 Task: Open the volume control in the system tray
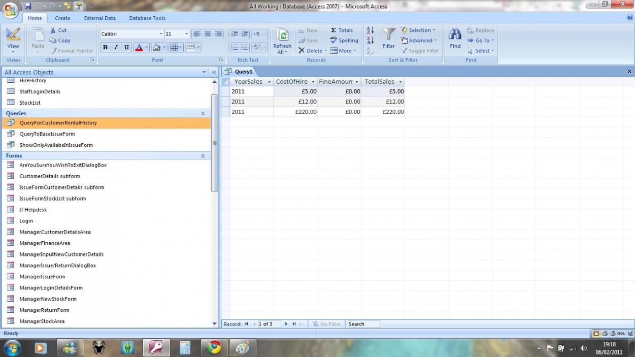pos(583,348)
